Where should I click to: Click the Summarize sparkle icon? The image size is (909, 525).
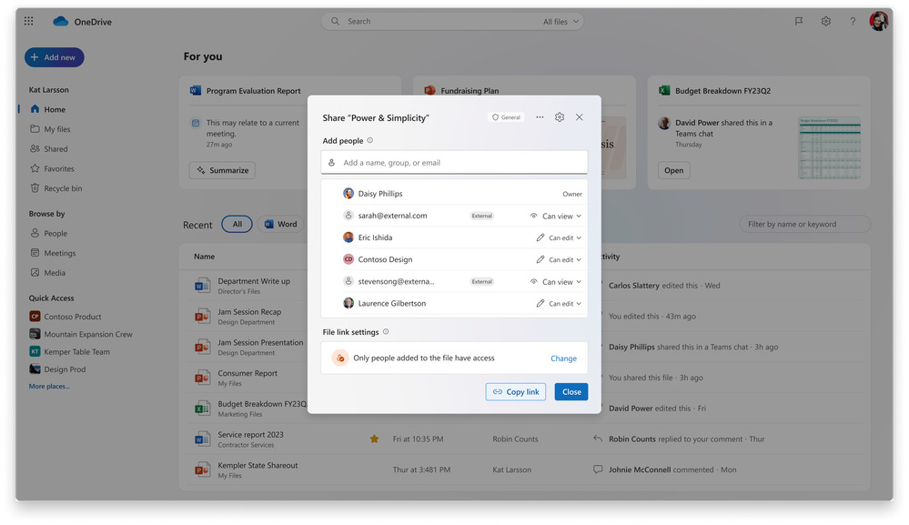198,169
